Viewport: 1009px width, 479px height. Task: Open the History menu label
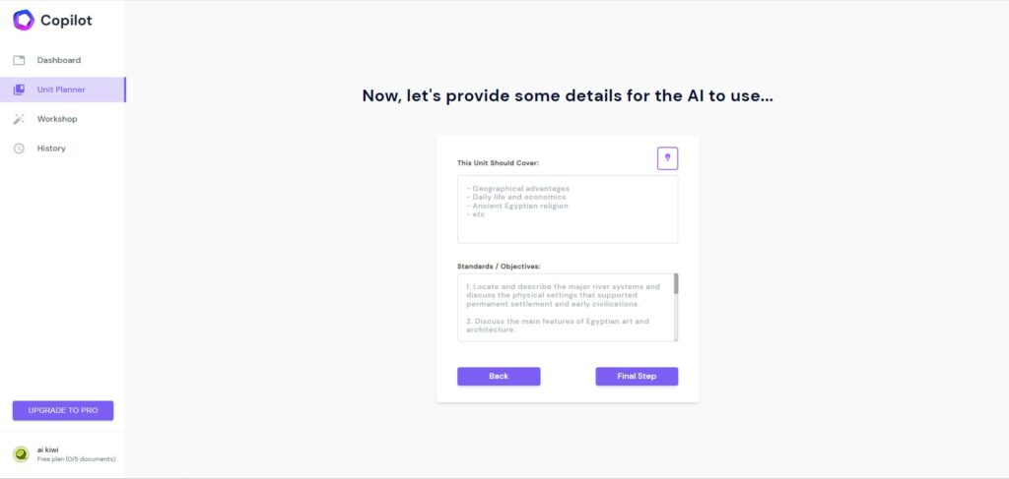pyautogui.click(x=51, y=149)
